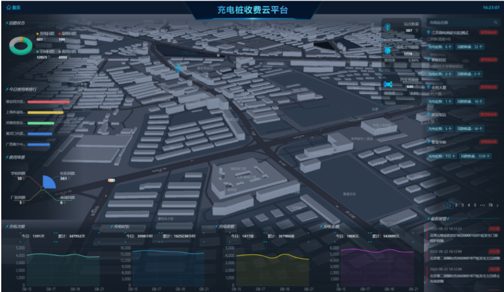
Task: Toggle the red fault circuit legend item
Action: 60,33
